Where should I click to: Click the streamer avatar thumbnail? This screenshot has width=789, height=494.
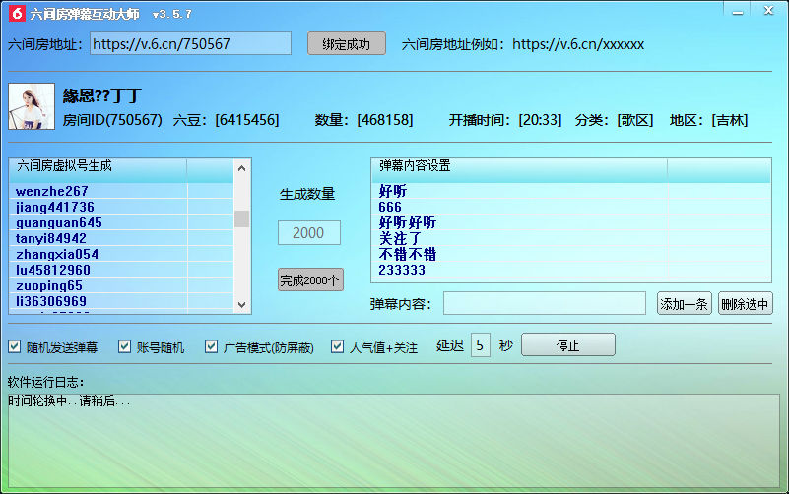(32, 106)
